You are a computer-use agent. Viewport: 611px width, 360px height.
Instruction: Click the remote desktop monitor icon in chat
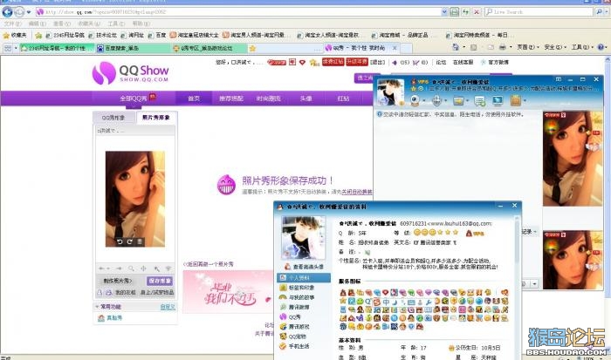pyautogui.click(x=498, y=101)
